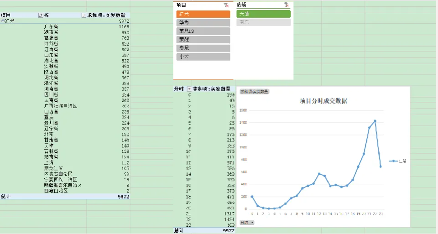
Task: Clear filter on the 项目 slicer
Action: pos(226,5)
